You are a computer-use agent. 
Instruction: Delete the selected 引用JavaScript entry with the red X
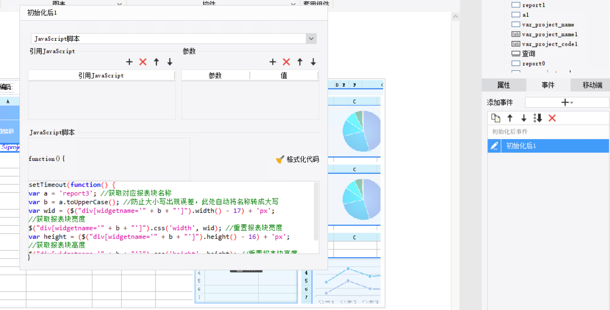(143, 62)
